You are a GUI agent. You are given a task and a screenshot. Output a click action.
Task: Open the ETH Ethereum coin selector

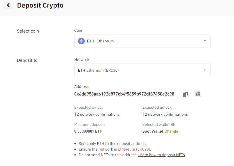point(142,41)
